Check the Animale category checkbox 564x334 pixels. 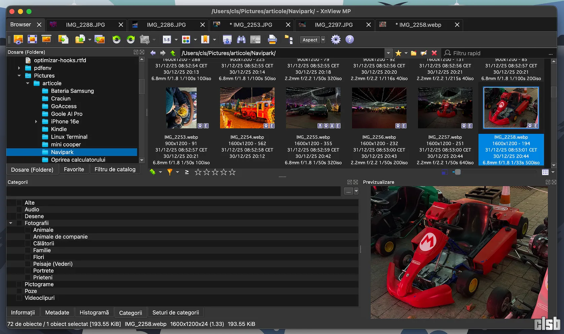(x=28, y=230)
